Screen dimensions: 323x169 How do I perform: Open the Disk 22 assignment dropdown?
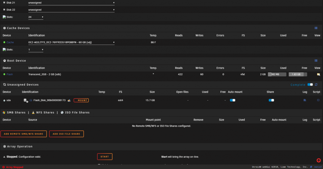click(71, 10)
